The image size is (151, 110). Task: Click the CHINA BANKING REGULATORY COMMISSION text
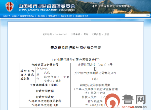(x=47, y=10)
